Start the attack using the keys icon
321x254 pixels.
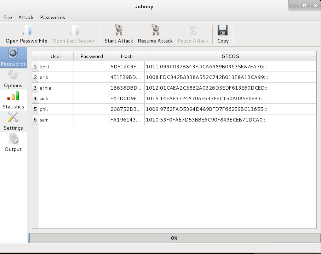[x=119, y=31]
